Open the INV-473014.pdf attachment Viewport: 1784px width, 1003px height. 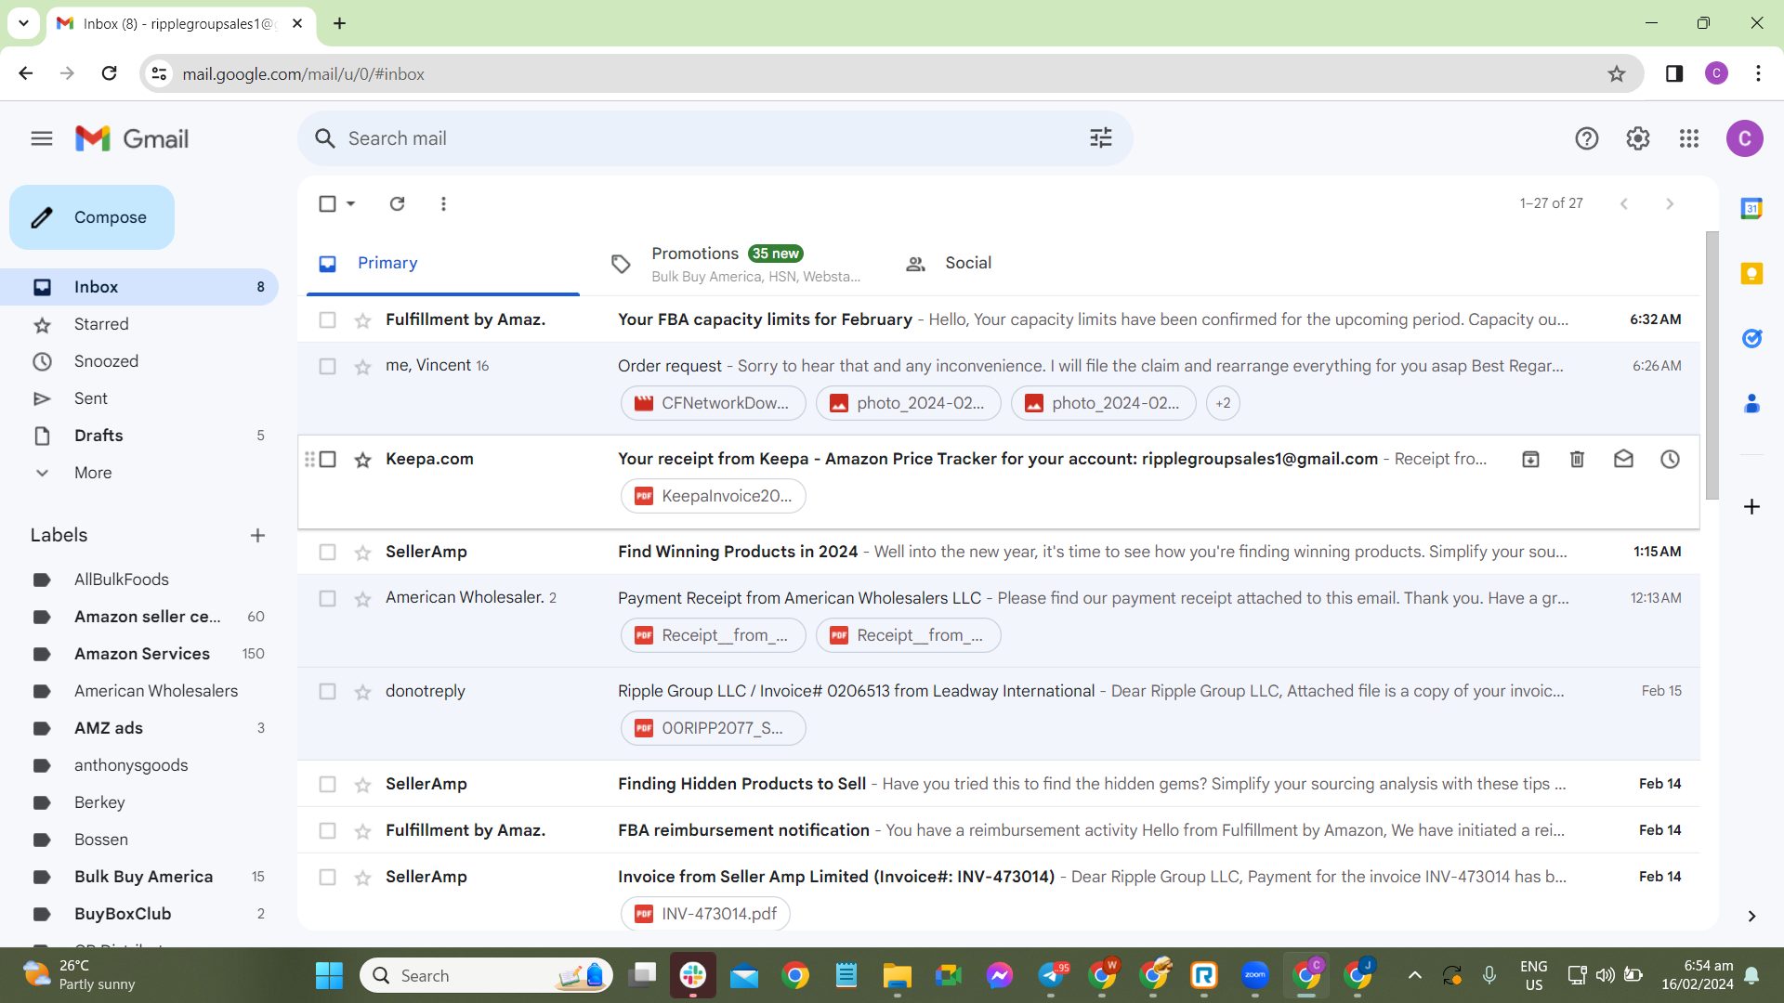pyautogui.click(x=705, y=914)
